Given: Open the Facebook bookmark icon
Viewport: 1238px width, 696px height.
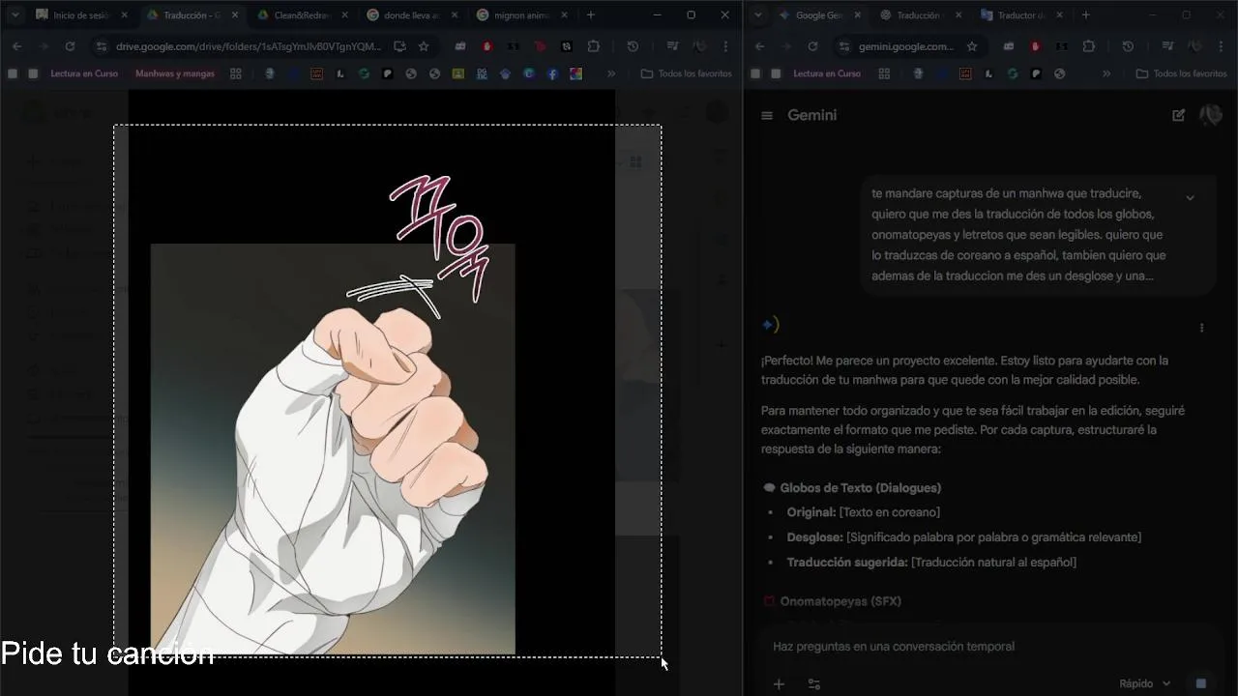Looking at the screenshot, I should 552,73.
